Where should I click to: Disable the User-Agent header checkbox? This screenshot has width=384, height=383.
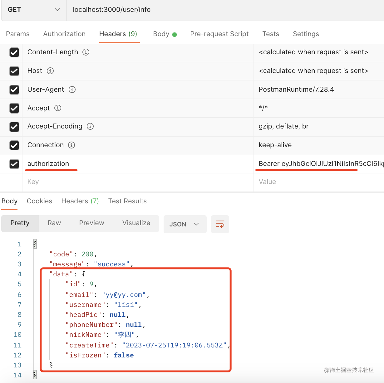[14, 90]
